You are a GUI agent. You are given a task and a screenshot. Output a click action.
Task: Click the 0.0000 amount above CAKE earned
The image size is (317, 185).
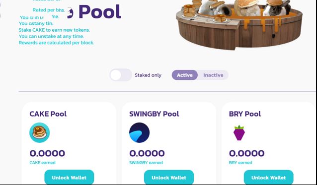click(x=47, y=153)
